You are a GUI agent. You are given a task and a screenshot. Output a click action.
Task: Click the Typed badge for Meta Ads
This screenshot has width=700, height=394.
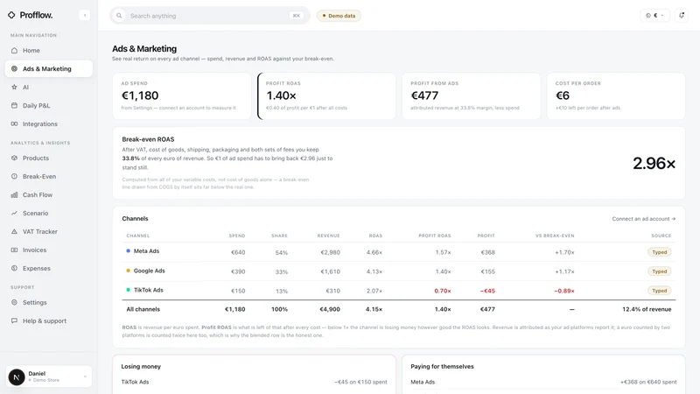click(660, 252)
